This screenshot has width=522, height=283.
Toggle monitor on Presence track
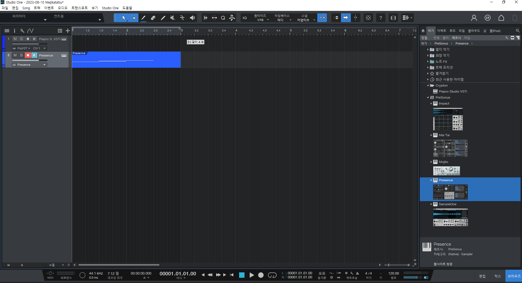pyautogui.click(x=34, y=55)
